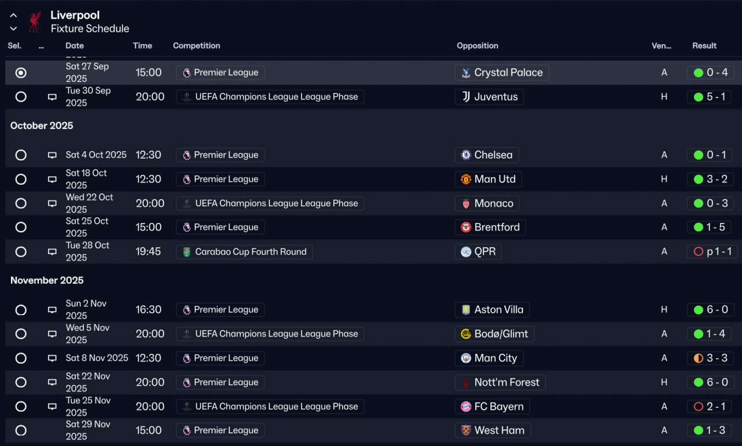Click the TV broadcast icon for Juventus match
The width and height of the screenshot is (742, 446).
[52, 97]
